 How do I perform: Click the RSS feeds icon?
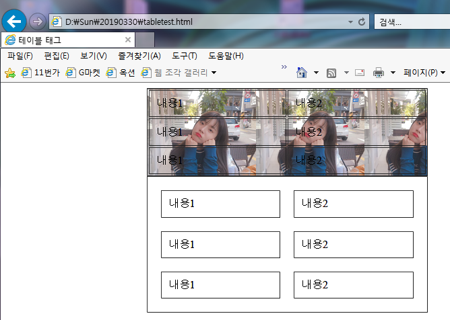click(x=331, y=73)
